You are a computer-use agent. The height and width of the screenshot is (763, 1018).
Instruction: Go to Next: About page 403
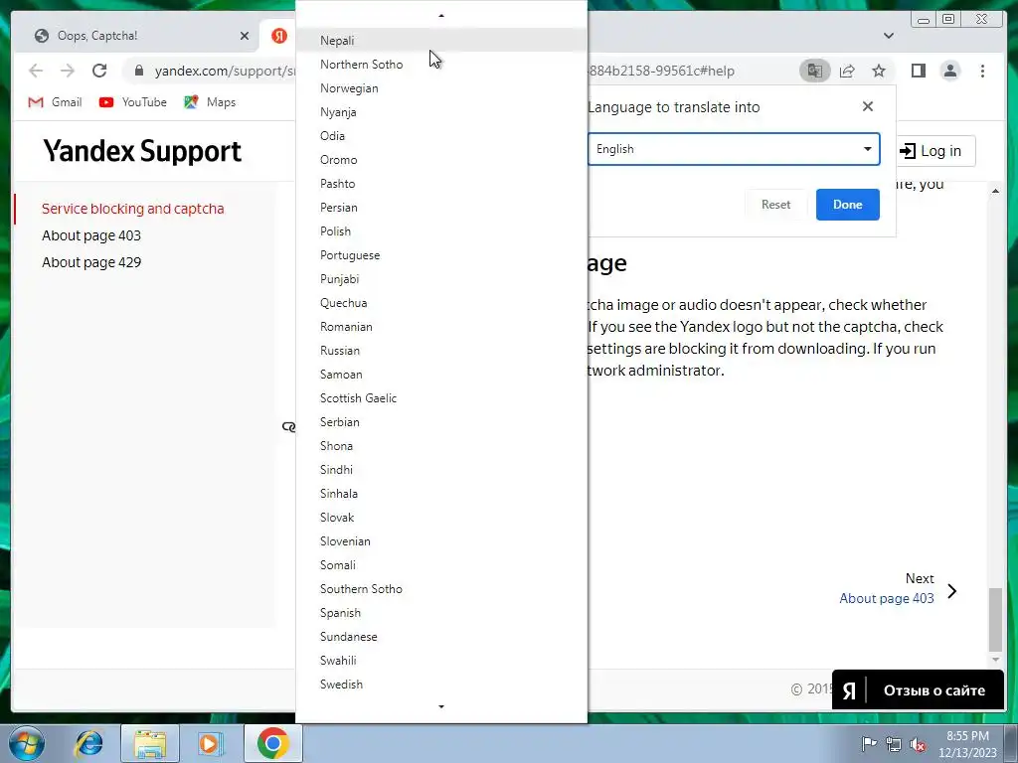[899, 588]
